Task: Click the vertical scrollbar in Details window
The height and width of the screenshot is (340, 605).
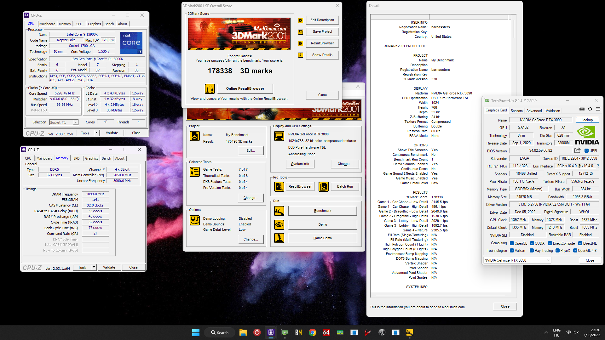Action: coord(514,28)
